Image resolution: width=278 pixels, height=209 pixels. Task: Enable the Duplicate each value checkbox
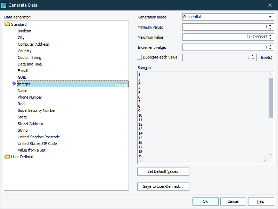139,57
